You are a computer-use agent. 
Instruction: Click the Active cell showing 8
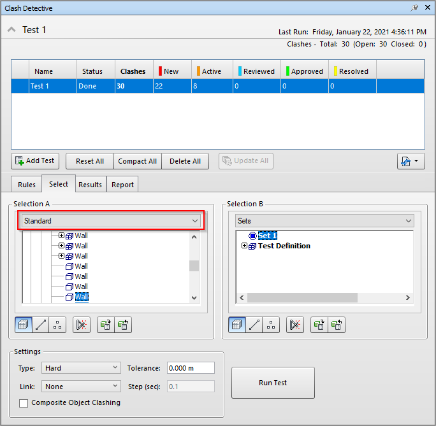tap(212, 86)
